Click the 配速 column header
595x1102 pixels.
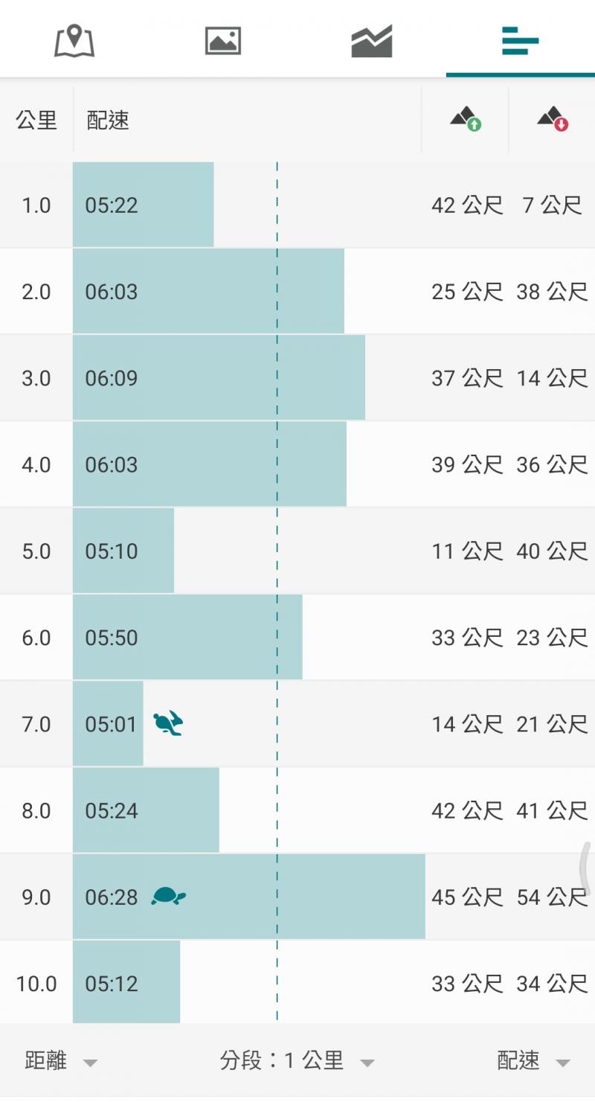click(x=108, y=120)
